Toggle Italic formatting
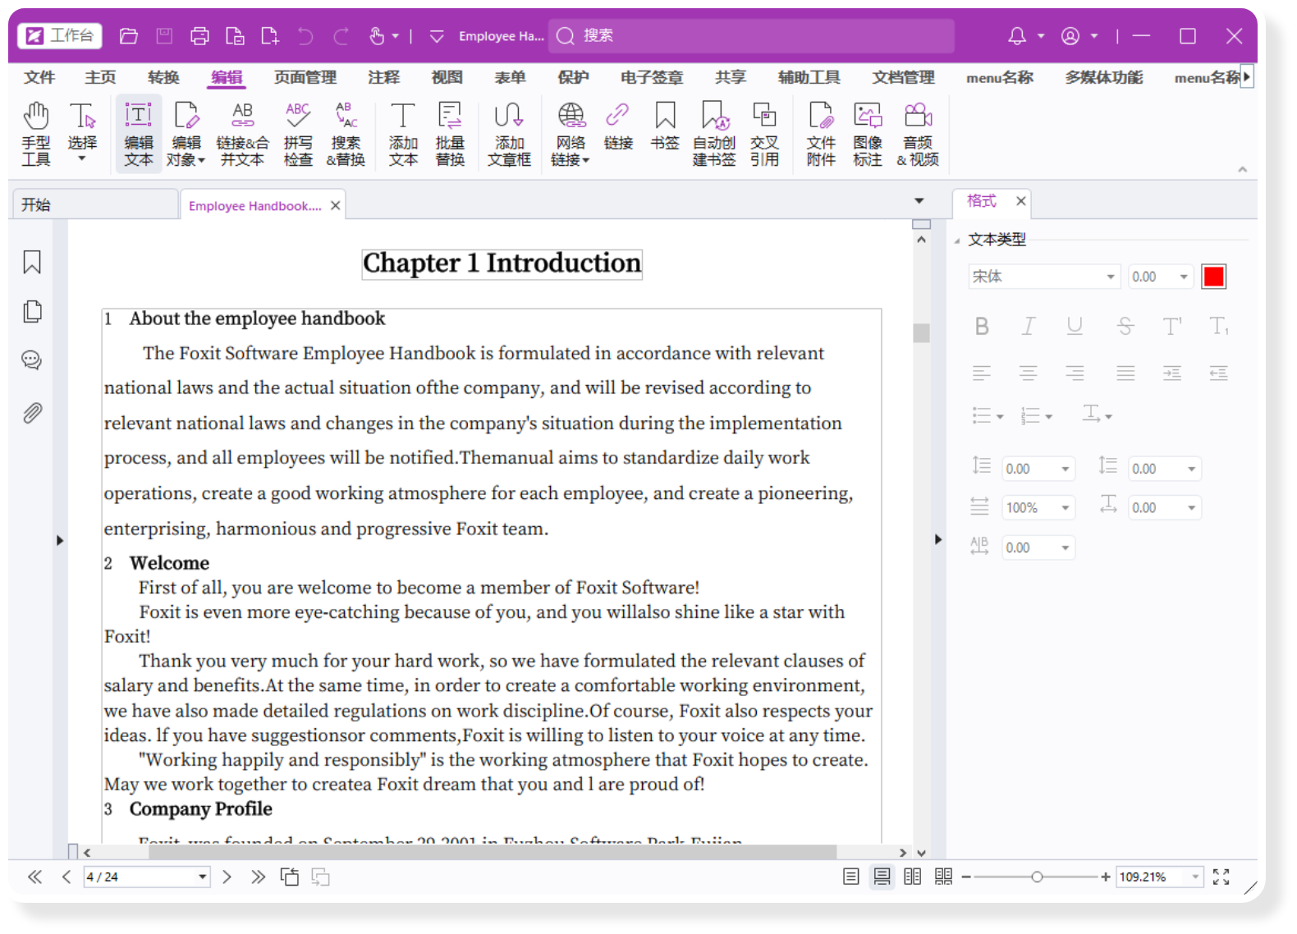The height and width of the screenshot is (934, 1297). 1028,327
